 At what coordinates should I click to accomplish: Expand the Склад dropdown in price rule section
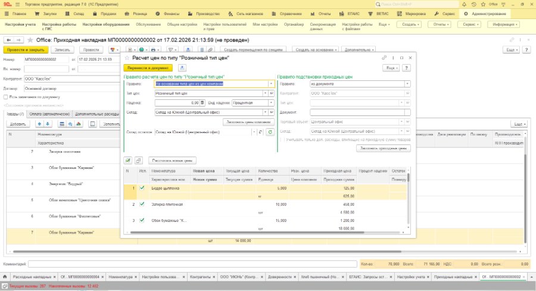click(265, 112)
